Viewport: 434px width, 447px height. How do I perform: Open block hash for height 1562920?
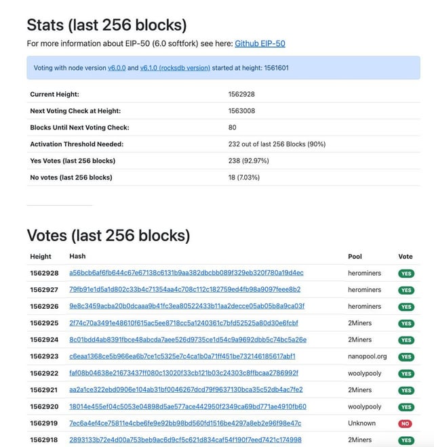coord(188,406)
